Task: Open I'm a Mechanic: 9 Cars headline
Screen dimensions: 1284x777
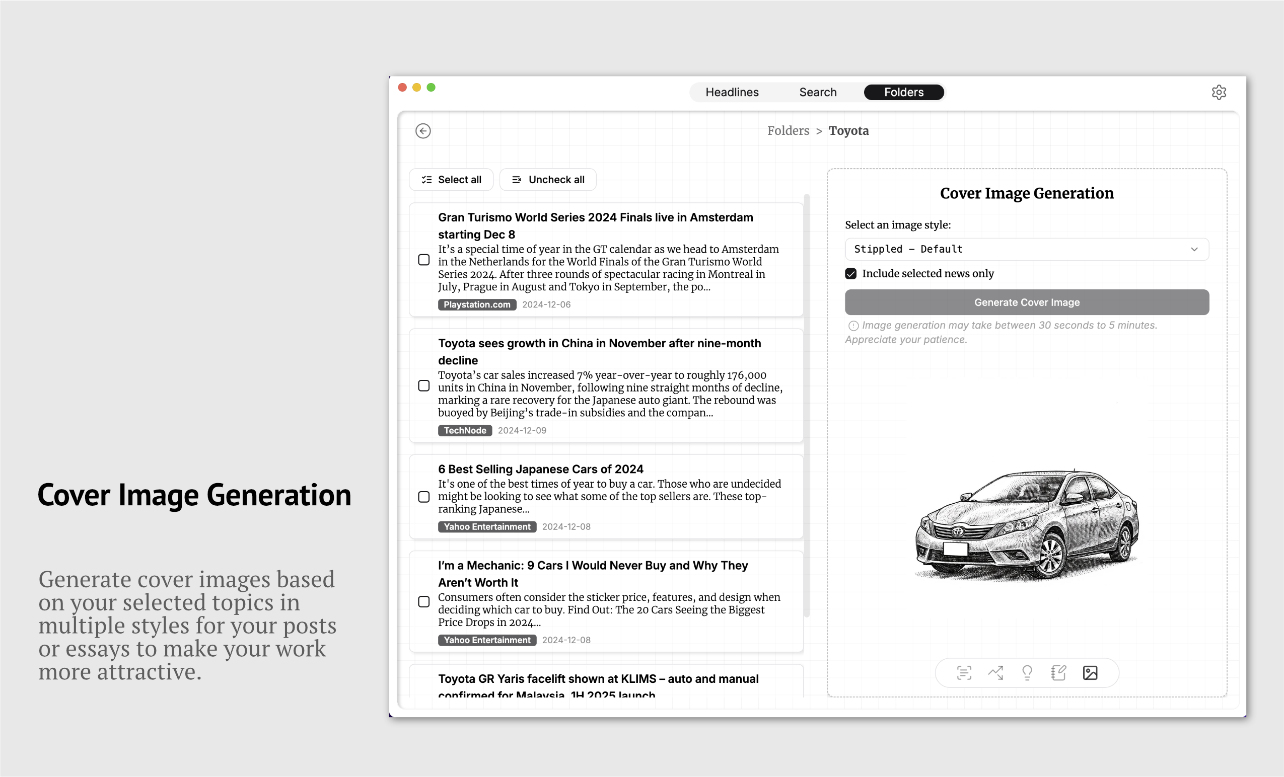Action: pyautogui.click(x=593, y=574)
